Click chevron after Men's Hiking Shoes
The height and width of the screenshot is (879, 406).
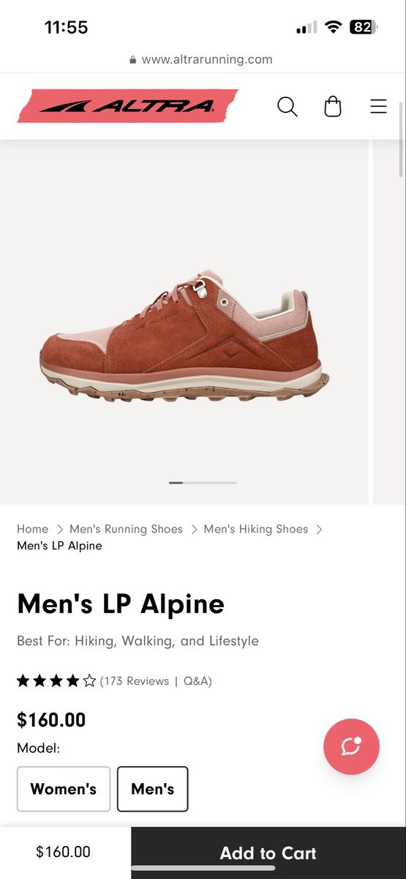[319, 529]
